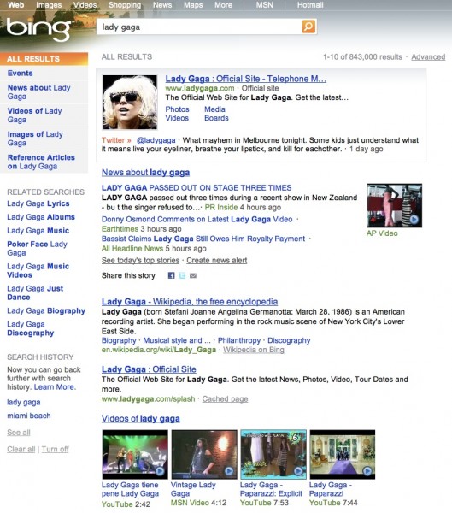Click the @ladygaga Twitter handle

pos(156,140)
